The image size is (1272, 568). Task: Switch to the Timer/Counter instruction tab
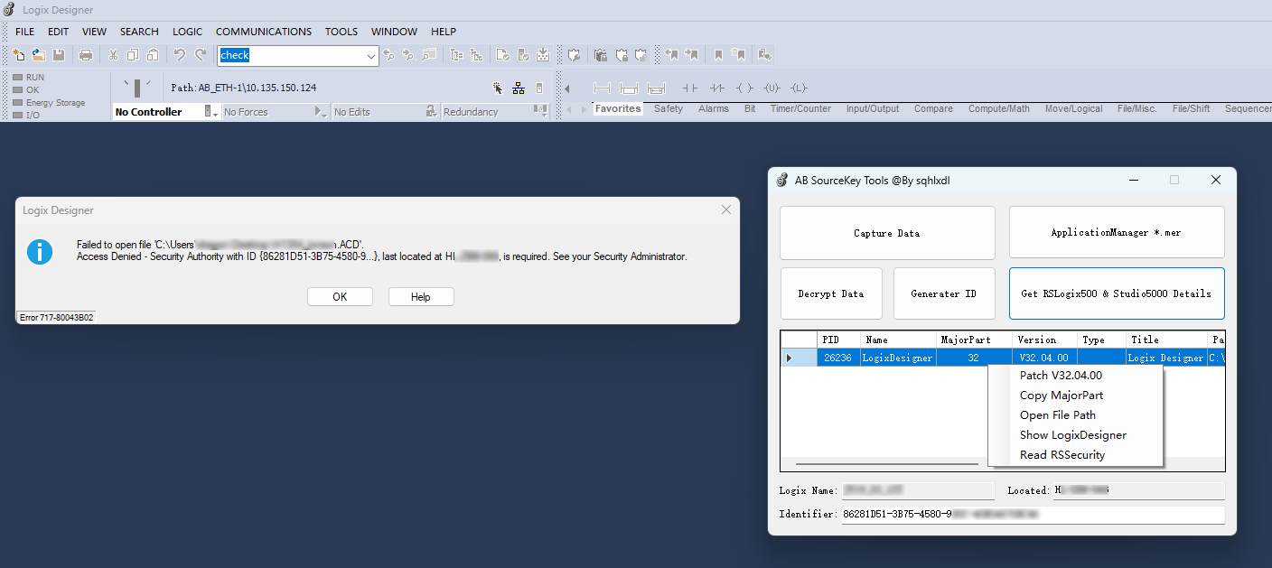coord(800,108)
